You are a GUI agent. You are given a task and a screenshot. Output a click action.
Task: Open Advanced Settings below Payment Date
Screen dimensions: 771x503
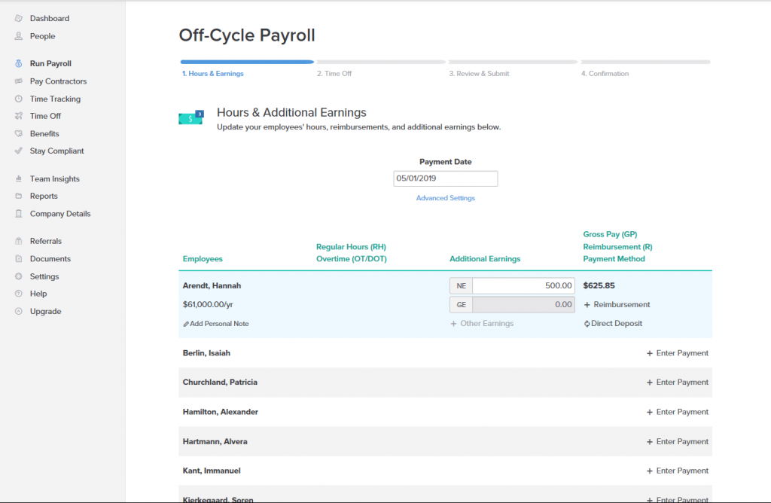pos(445,197)
